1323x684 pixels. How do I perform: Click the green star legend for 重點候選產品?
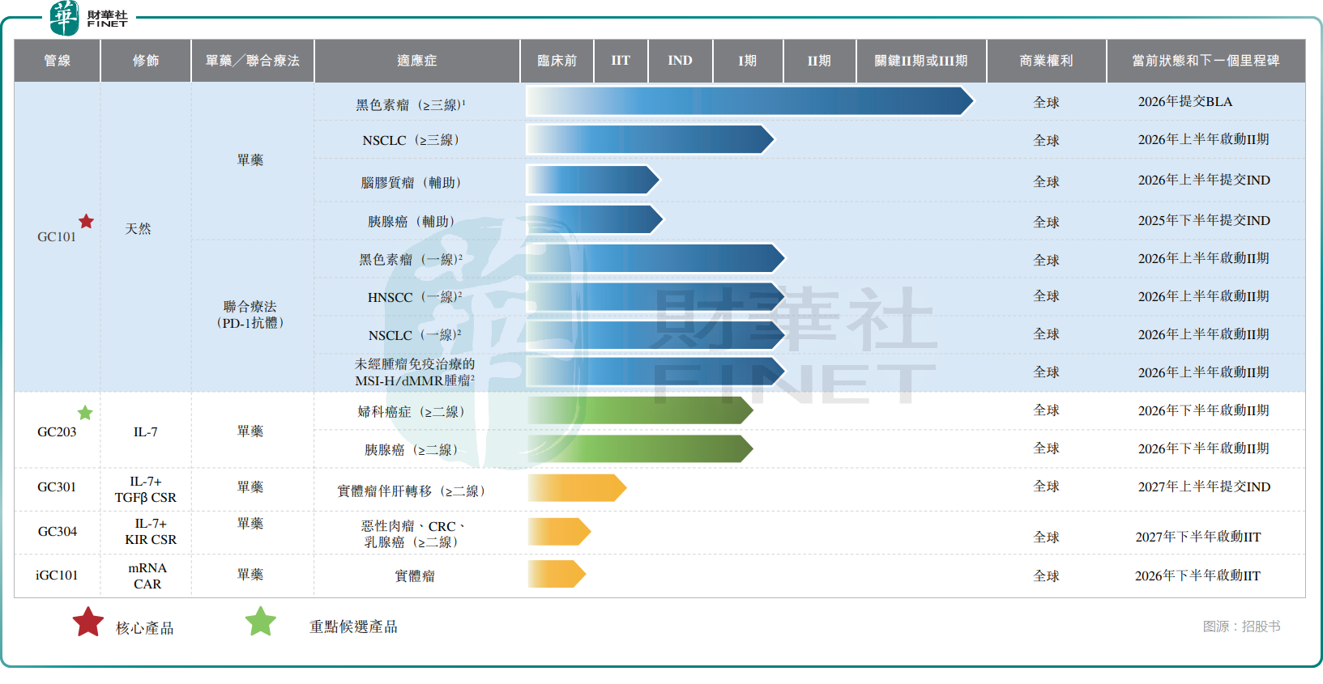click(x=261, y=622)
